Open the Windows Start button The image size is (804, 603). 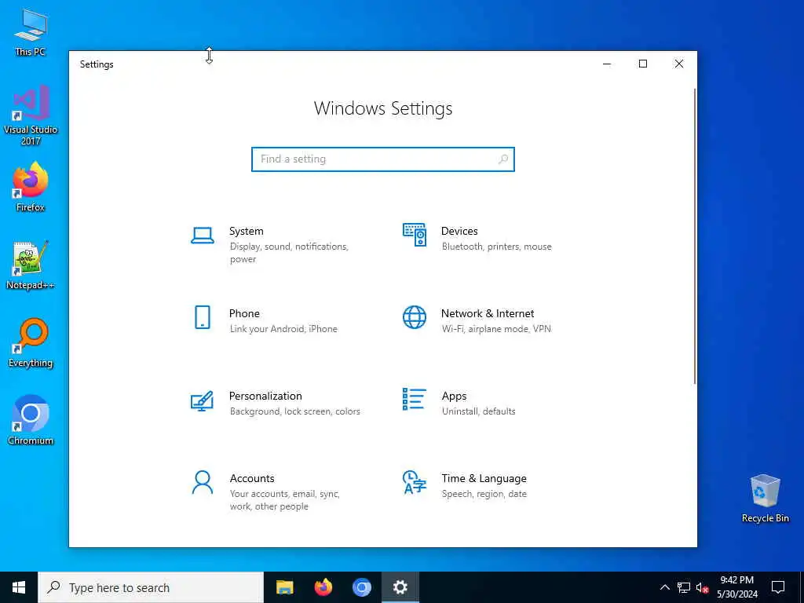pos(19,587)
